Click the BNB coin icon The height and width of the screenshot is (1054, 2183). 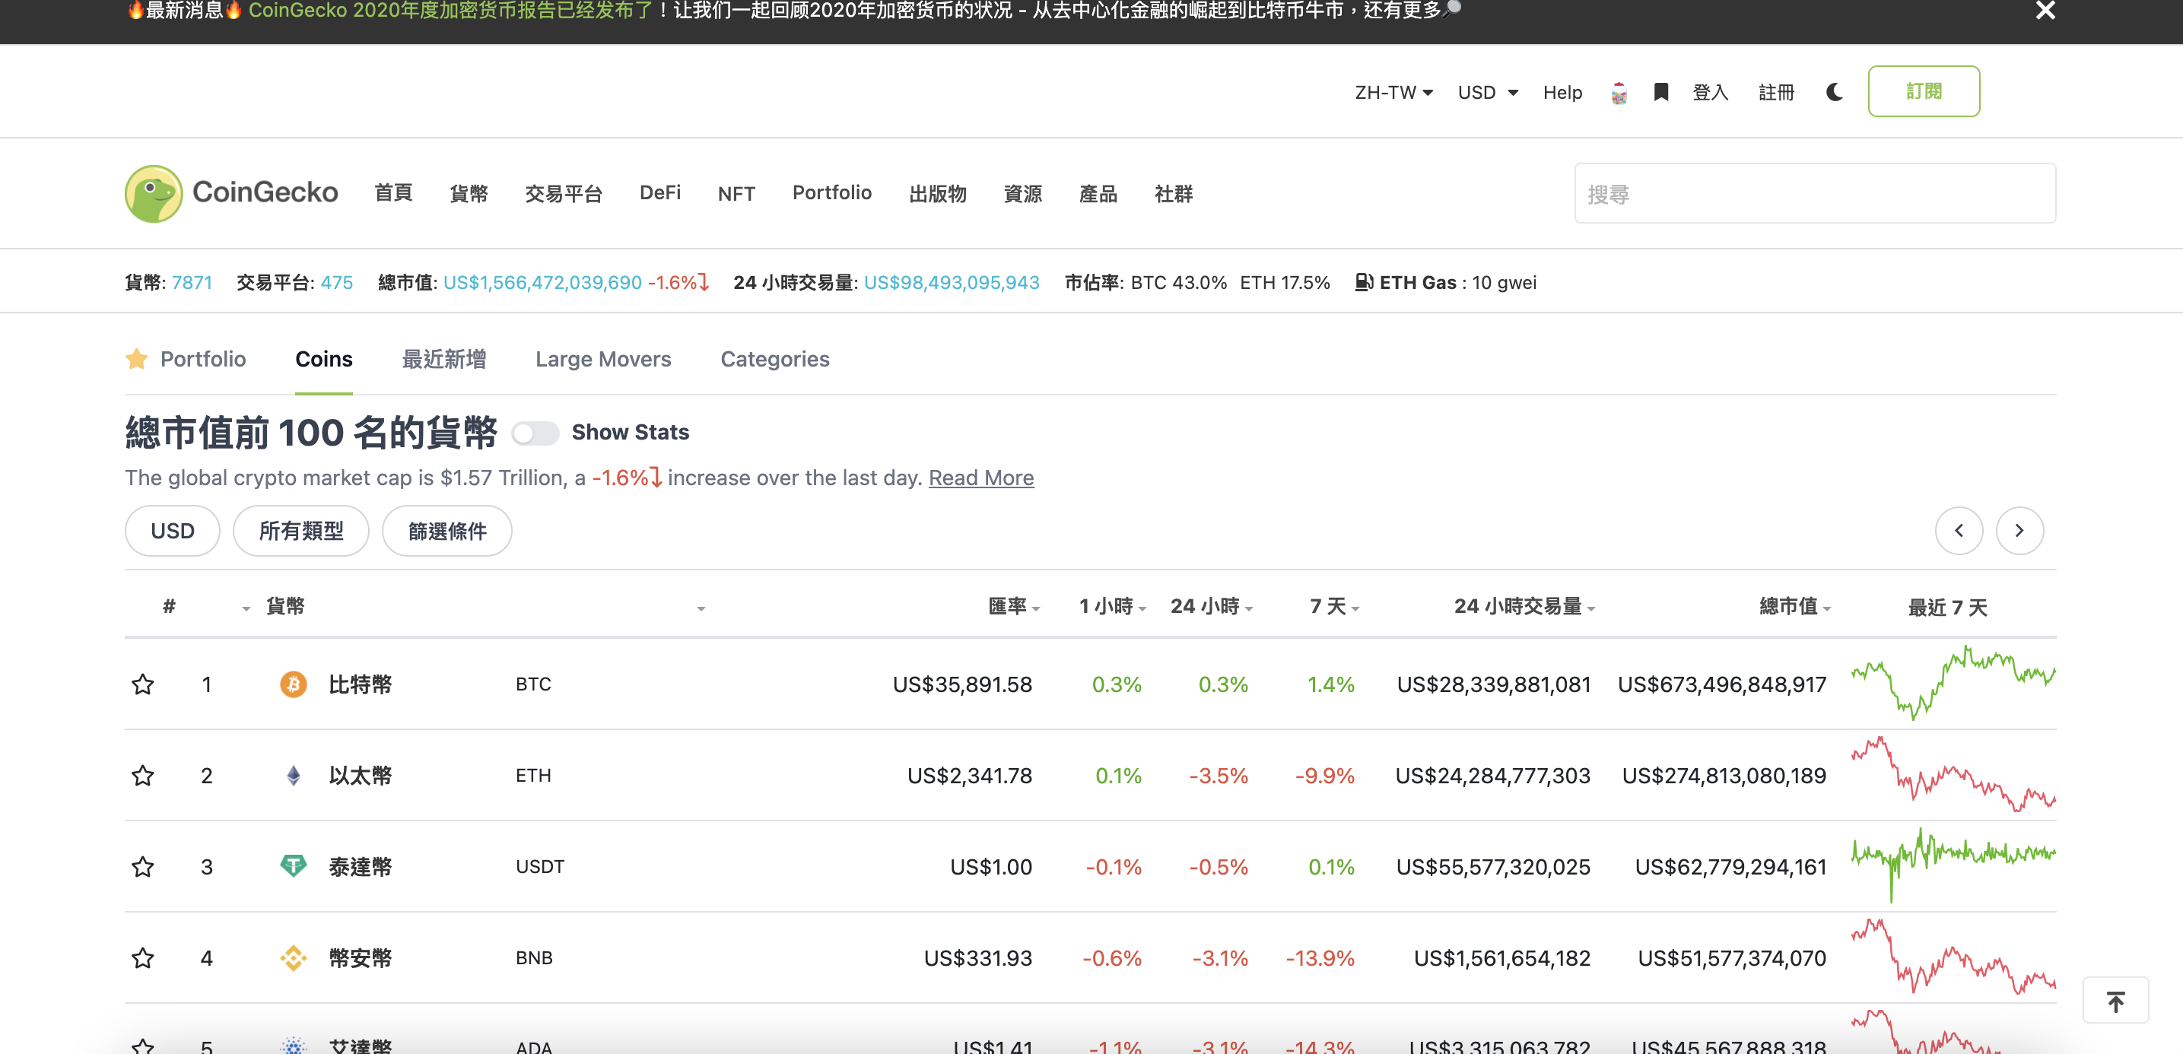pos(293,958)
